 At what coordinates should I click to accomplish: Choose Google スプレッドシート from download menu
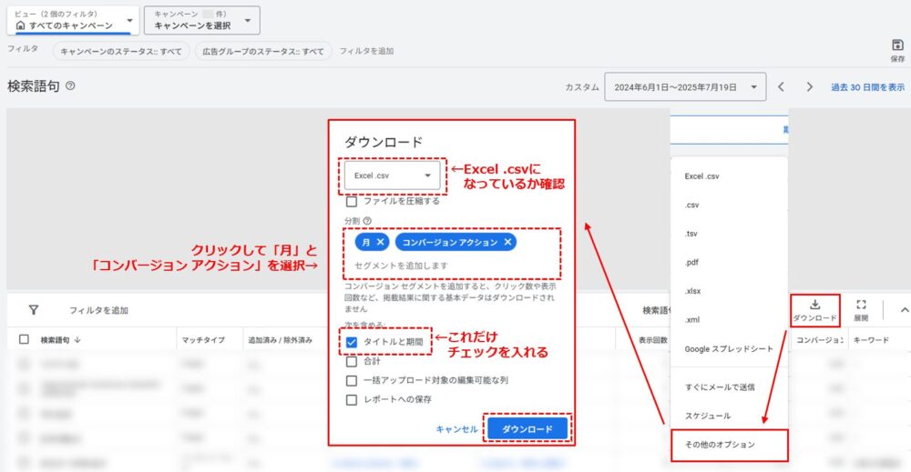tap(729, 349)
